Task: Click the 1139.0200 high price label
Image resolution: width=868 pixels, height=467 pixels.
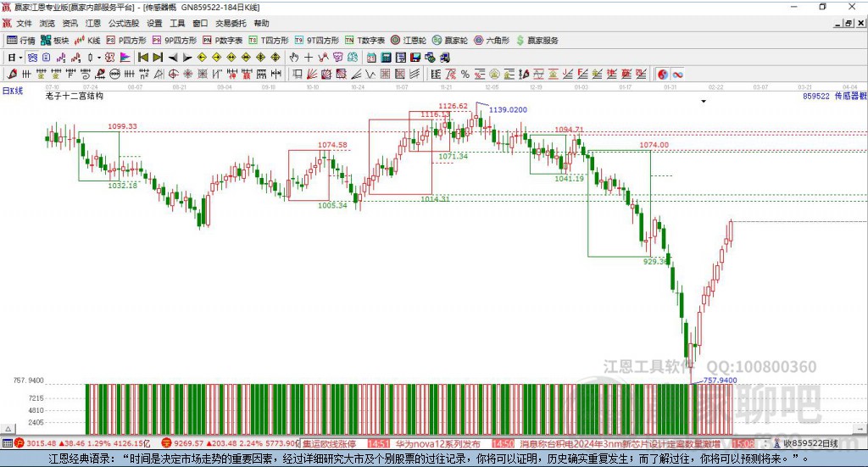Action: tap(508, 109)
